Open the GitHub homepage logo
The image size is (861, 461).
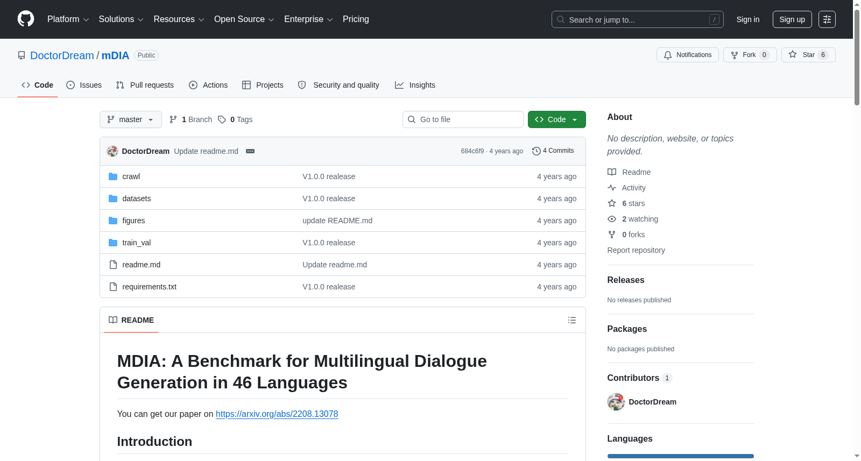[26, 19]
